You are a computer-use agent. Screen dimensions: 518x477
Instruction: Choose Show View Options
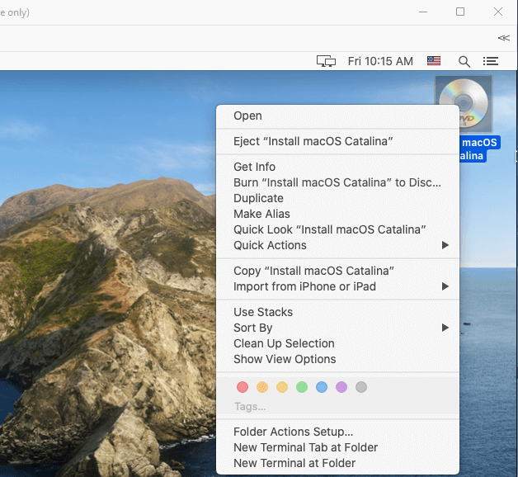coord(337,359)
